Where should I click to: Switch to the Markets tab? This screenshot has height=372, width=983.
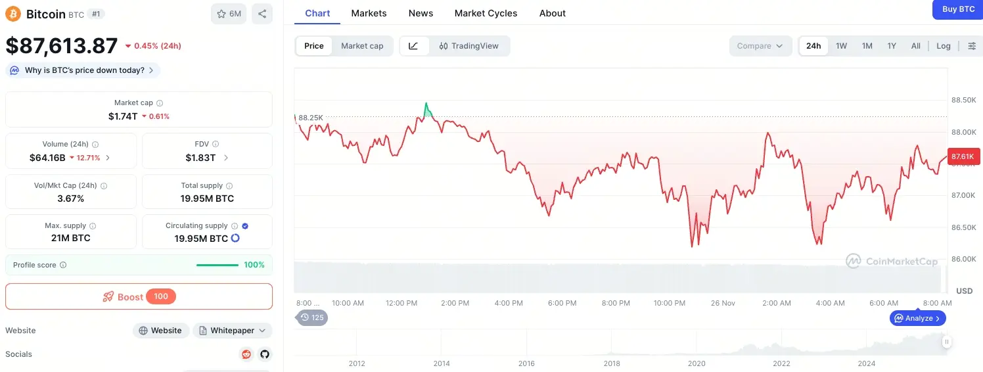pyautogui.click(x=369, y=13)
